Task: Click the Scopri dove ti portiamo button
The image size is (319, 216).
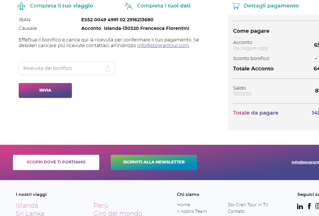Action: 56,162
